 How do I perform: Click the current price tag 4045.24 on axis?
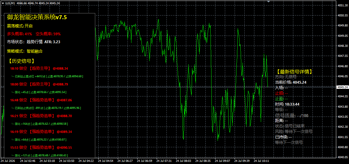(x=343, y=87)
